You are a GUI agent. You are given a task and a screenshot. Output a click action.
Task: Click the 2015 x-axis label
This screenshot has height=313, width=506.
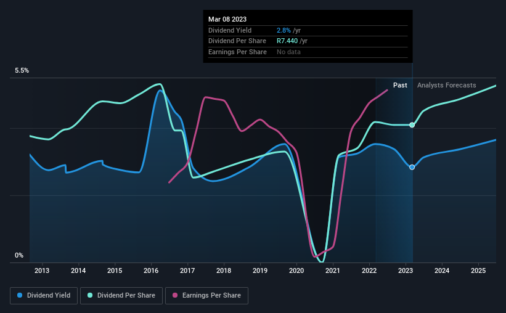(115, 270)
